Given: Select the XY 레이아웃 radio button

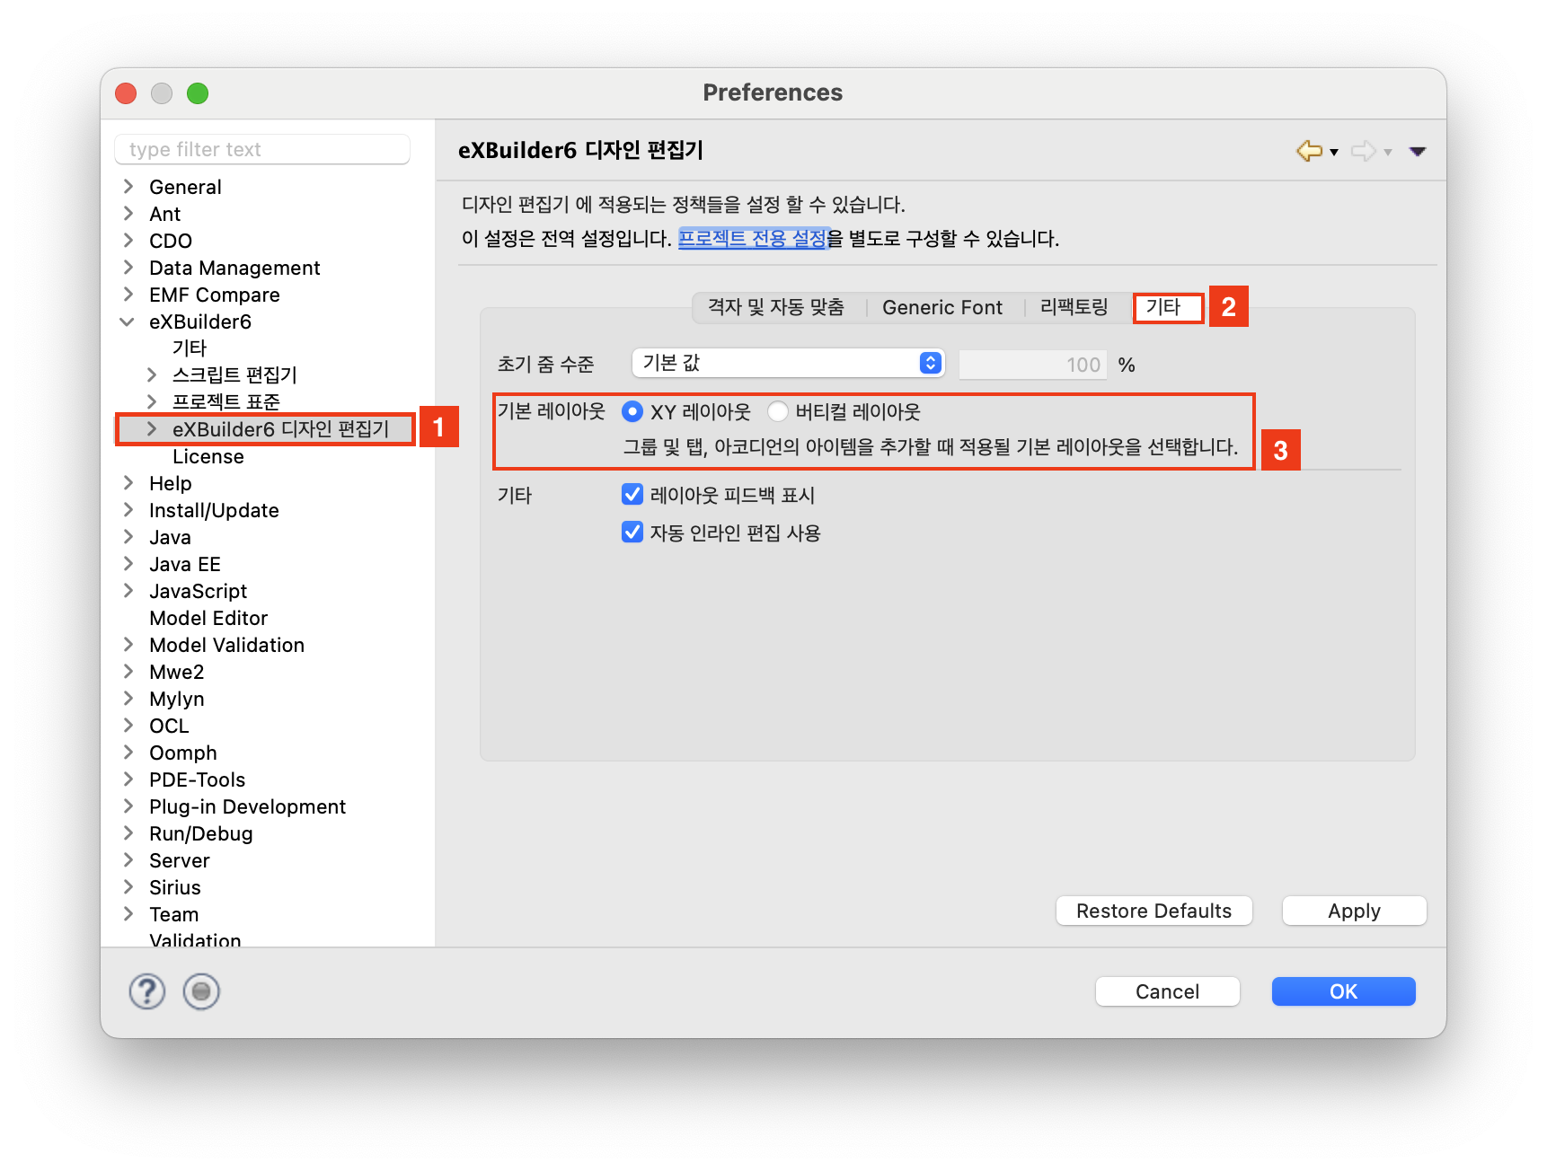Looking at the screenshot, I should (632, 411).
